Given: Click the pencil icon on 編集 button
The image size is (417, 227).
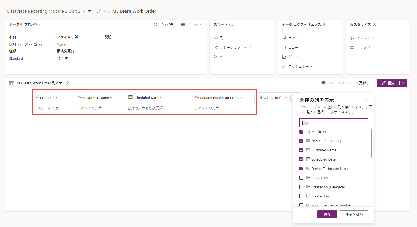Looking at the screenshot, I should click(384, 83).
